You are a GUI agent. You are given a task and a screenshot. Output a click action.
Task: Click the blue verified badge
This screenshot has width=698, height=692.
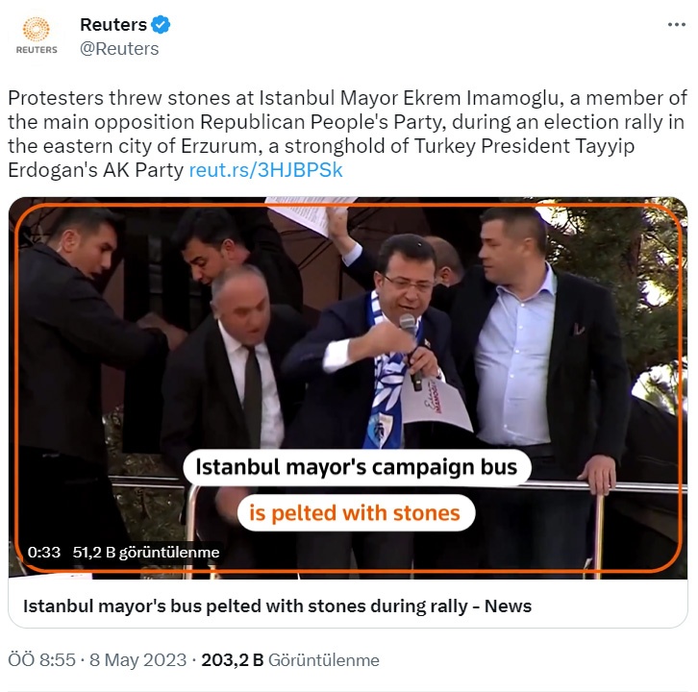(x=162, y=25)
